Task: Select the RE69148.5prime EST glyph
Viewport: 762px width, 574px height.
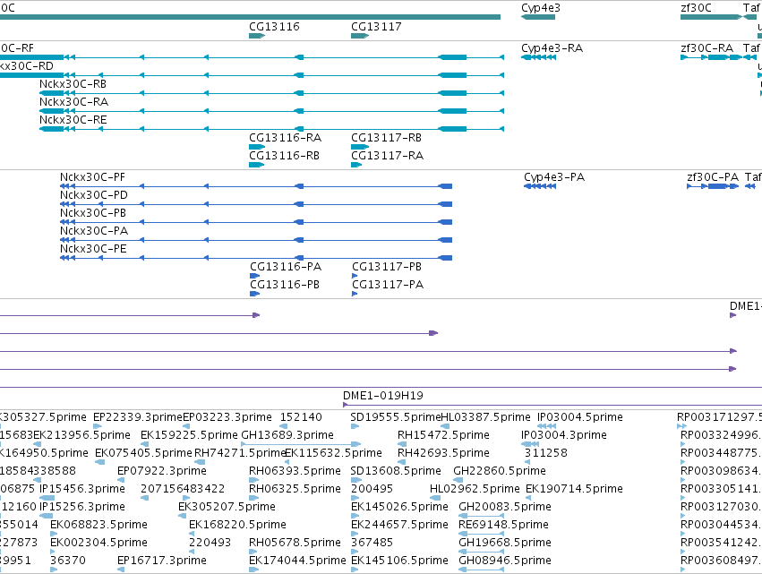Action: point(481,534)
